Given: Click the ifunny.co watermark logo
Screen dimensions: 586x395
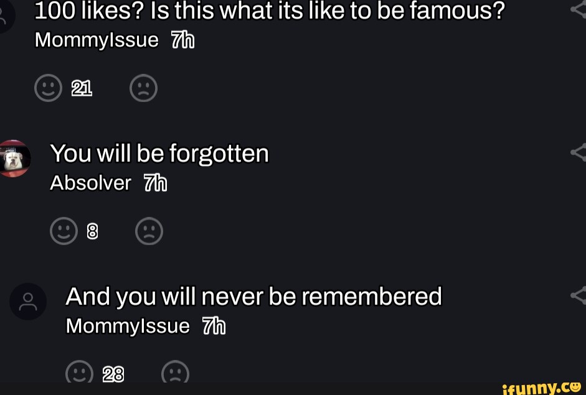Looking at the screenshot, I should (541, 387).
